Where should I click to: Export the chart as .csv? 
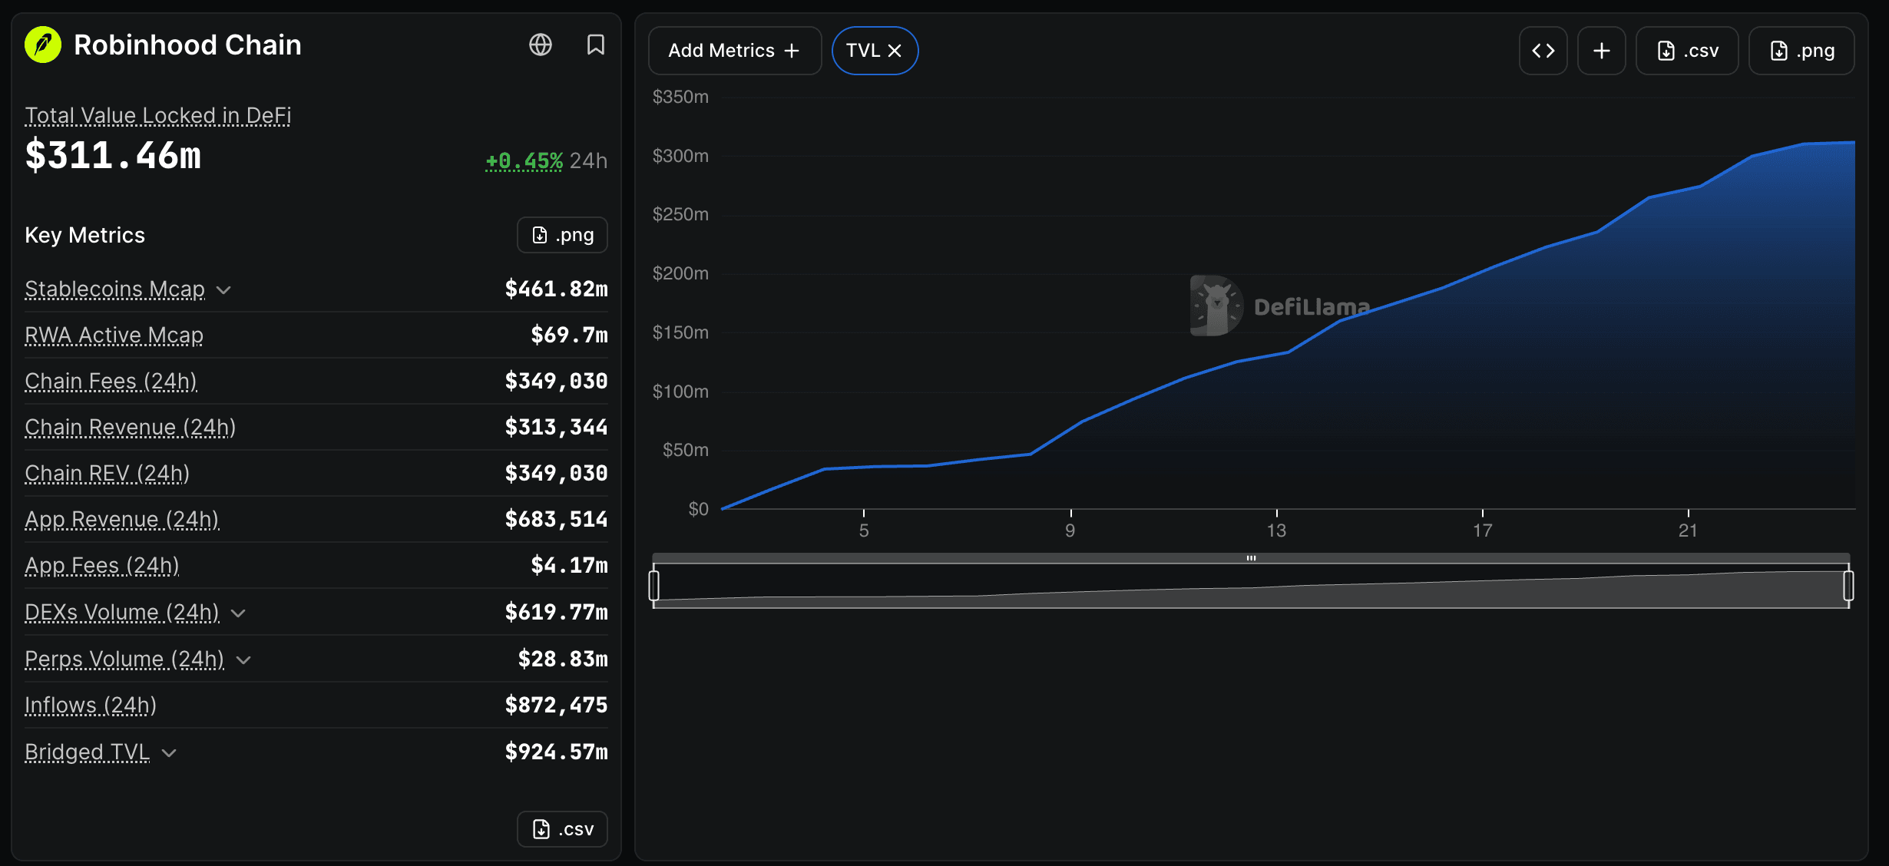tap(1687, 51)
